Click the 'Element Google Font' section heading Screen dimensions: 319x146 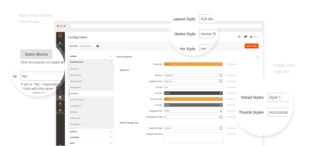tap(129, 123)
